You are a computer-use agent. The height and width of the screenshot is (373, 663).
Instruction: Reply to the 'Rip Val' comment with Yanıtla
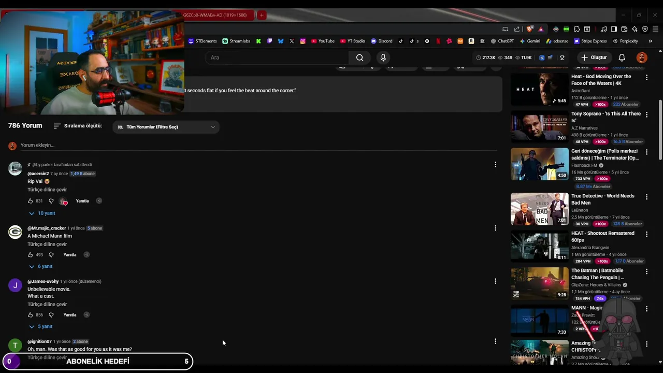tap(82, 201)
